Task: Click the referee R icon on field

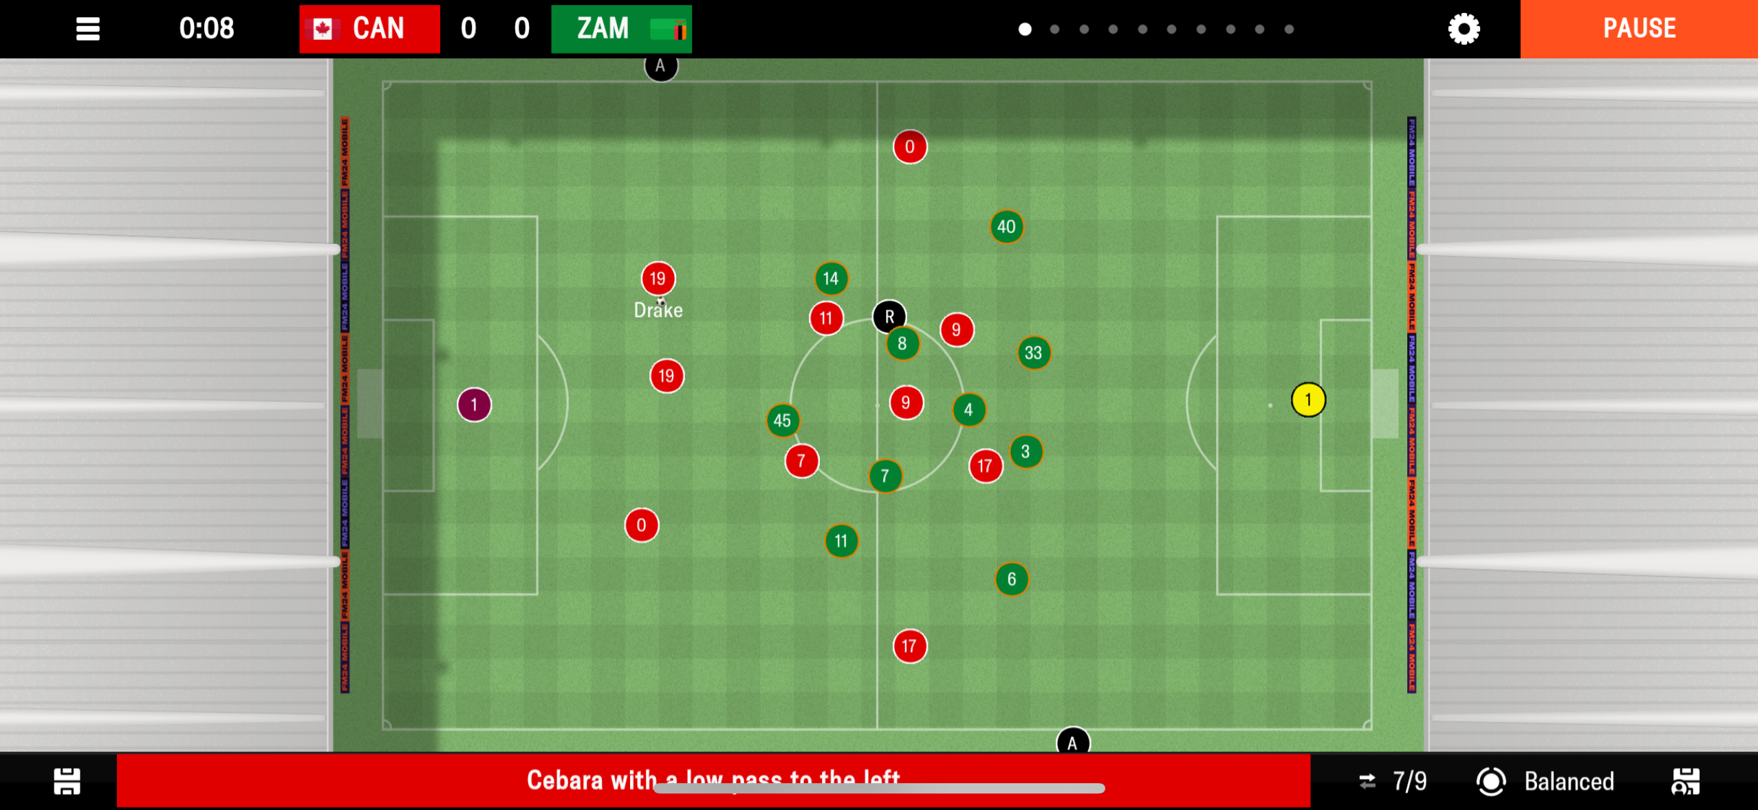Action: (x=888, y=316)
